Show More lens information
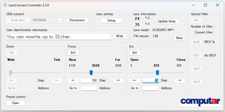Image resolution: width=225 pixels, height=112 pixels. [x=179, y=38]
